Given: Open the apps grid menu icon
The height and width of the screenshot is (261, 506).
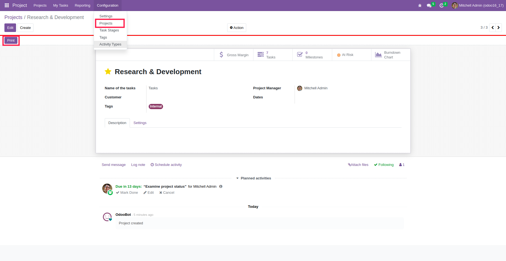Looking at the screenshot, I should pyautogui.click(x=7, y=5).
